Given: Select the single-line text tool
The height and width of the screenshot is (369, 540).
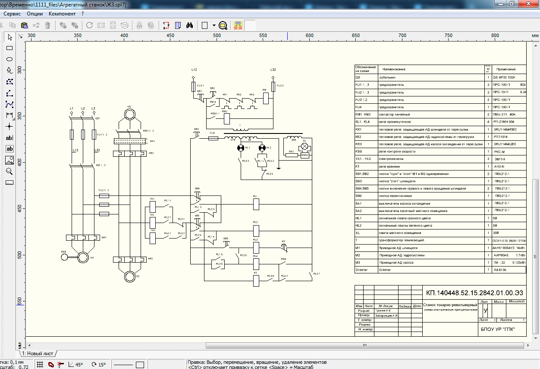Looking at the screenshot, I should coord(9,138).
